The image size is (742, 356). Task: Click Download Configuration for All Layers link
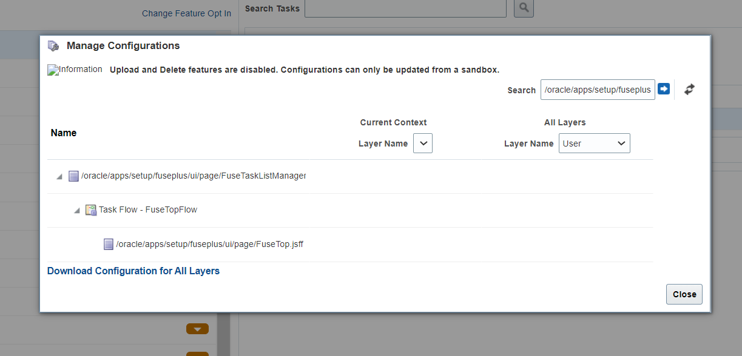[133, 271]
